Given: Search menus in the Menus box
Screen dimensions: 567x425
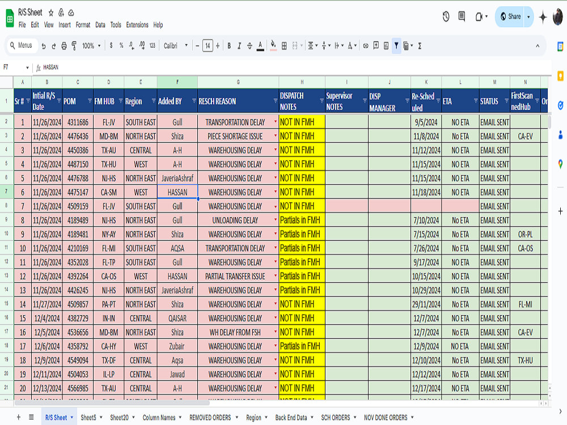Looking at the screenshot, I should (23, 45).
